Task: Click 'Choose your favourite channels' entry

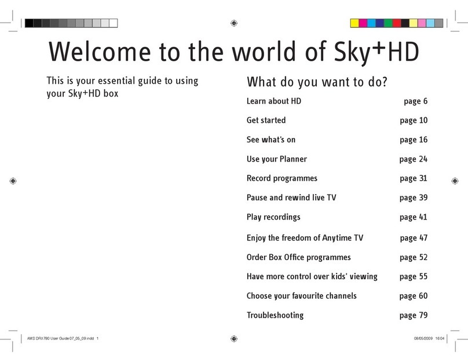Action: tap(301, 296)
